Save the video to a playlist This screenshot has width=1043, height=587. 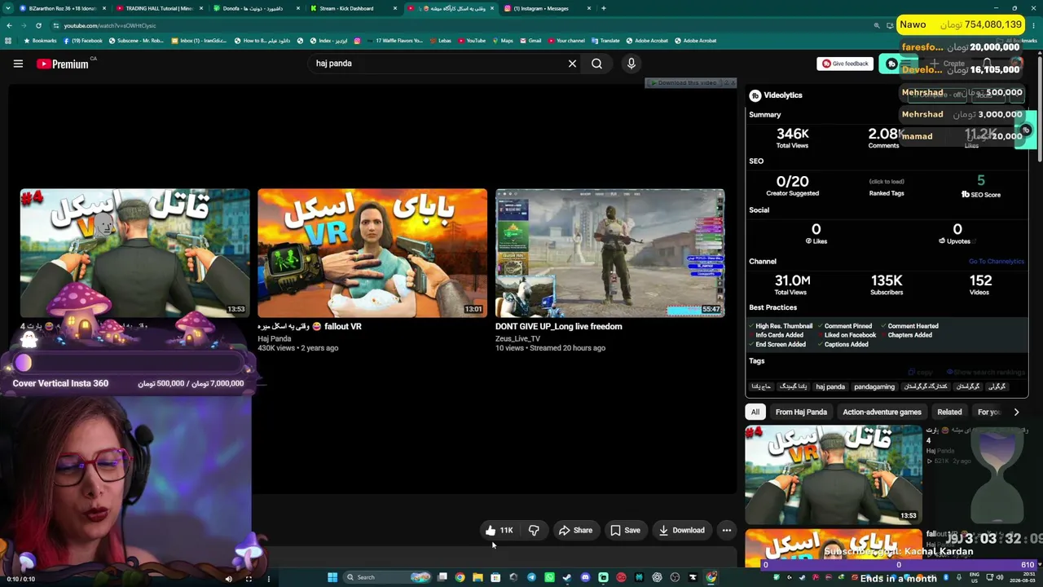coord(625,530)
